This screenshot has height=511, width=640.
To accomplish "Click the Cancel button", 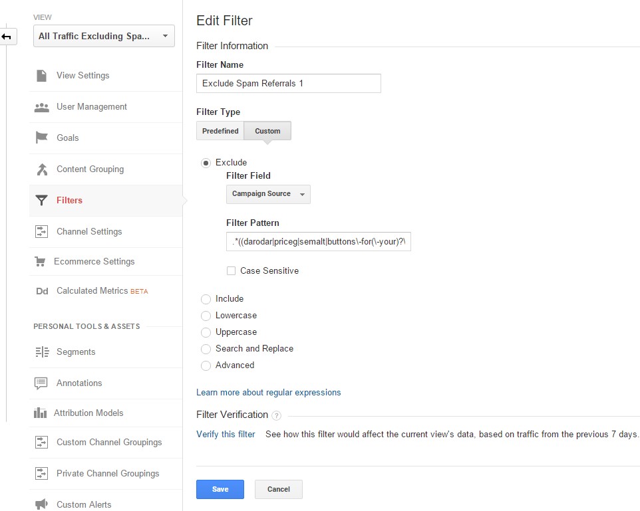I will point(278,489).
